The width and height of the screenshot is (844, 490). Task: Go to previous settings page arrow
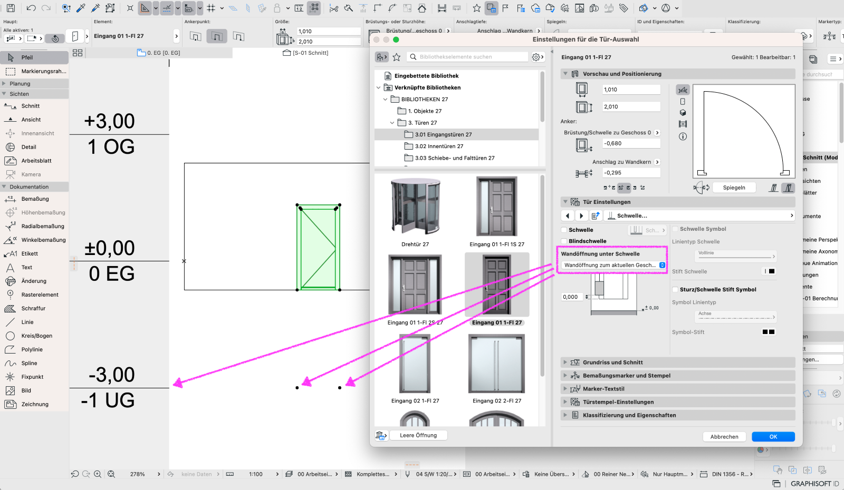[568, 215]
